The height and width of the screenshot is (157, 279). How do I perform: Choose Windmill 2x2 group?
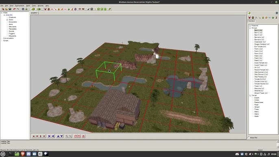(x=259, y=91)
